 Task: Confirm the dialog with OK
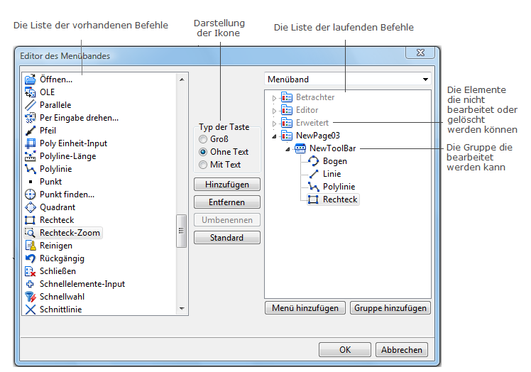(344, 349)
